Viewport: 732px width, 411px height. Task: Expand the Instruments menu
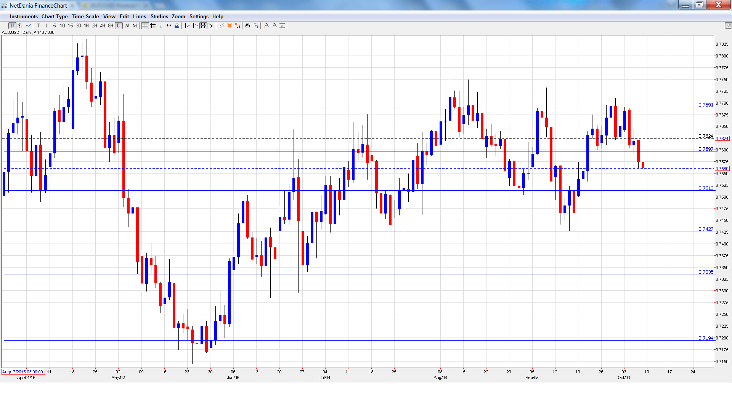(24, 17)
